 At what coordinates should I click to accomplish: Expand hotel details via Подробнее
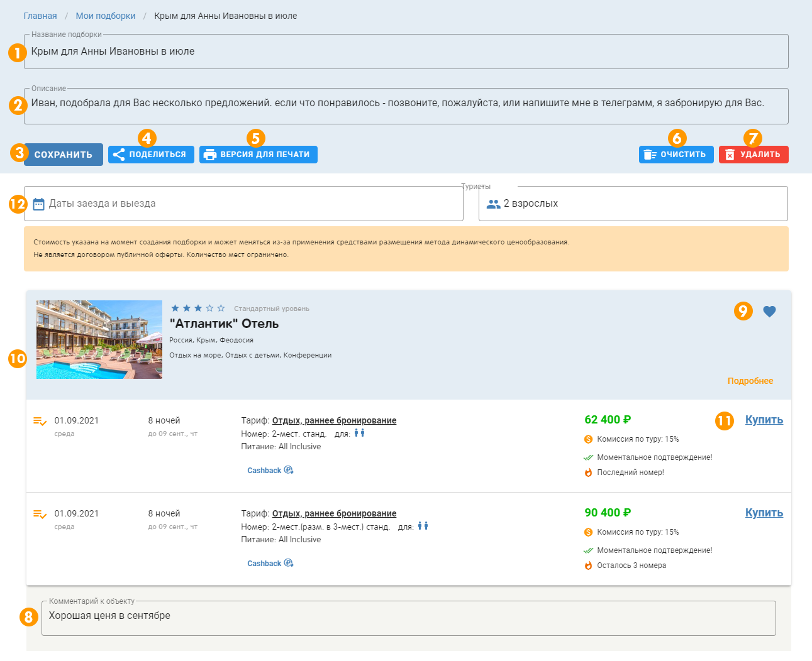point(750,381)
